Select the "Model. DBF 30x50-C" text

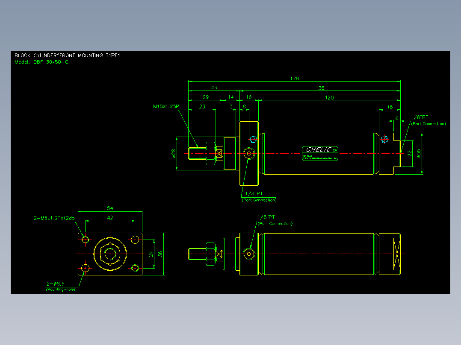tap(41, 62)
